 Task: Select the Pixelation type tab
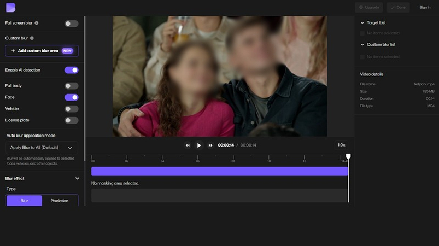click(60, 201)
